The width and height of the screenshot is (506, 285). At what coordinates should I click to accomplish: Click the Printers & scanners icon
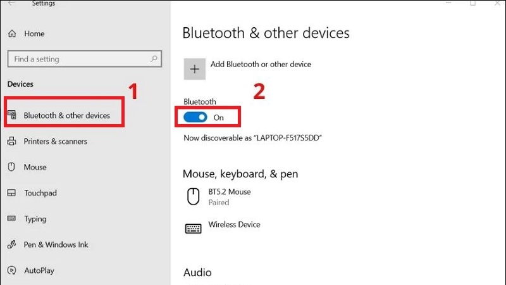pos(11,141)
